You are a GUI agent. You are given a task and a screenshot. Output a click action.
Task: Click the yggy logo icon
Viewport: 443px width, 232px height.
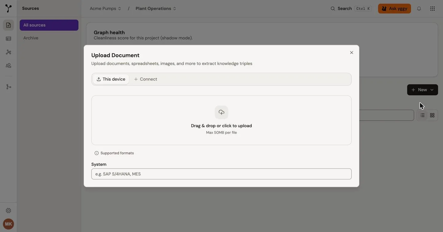click(x=9, y=9)
